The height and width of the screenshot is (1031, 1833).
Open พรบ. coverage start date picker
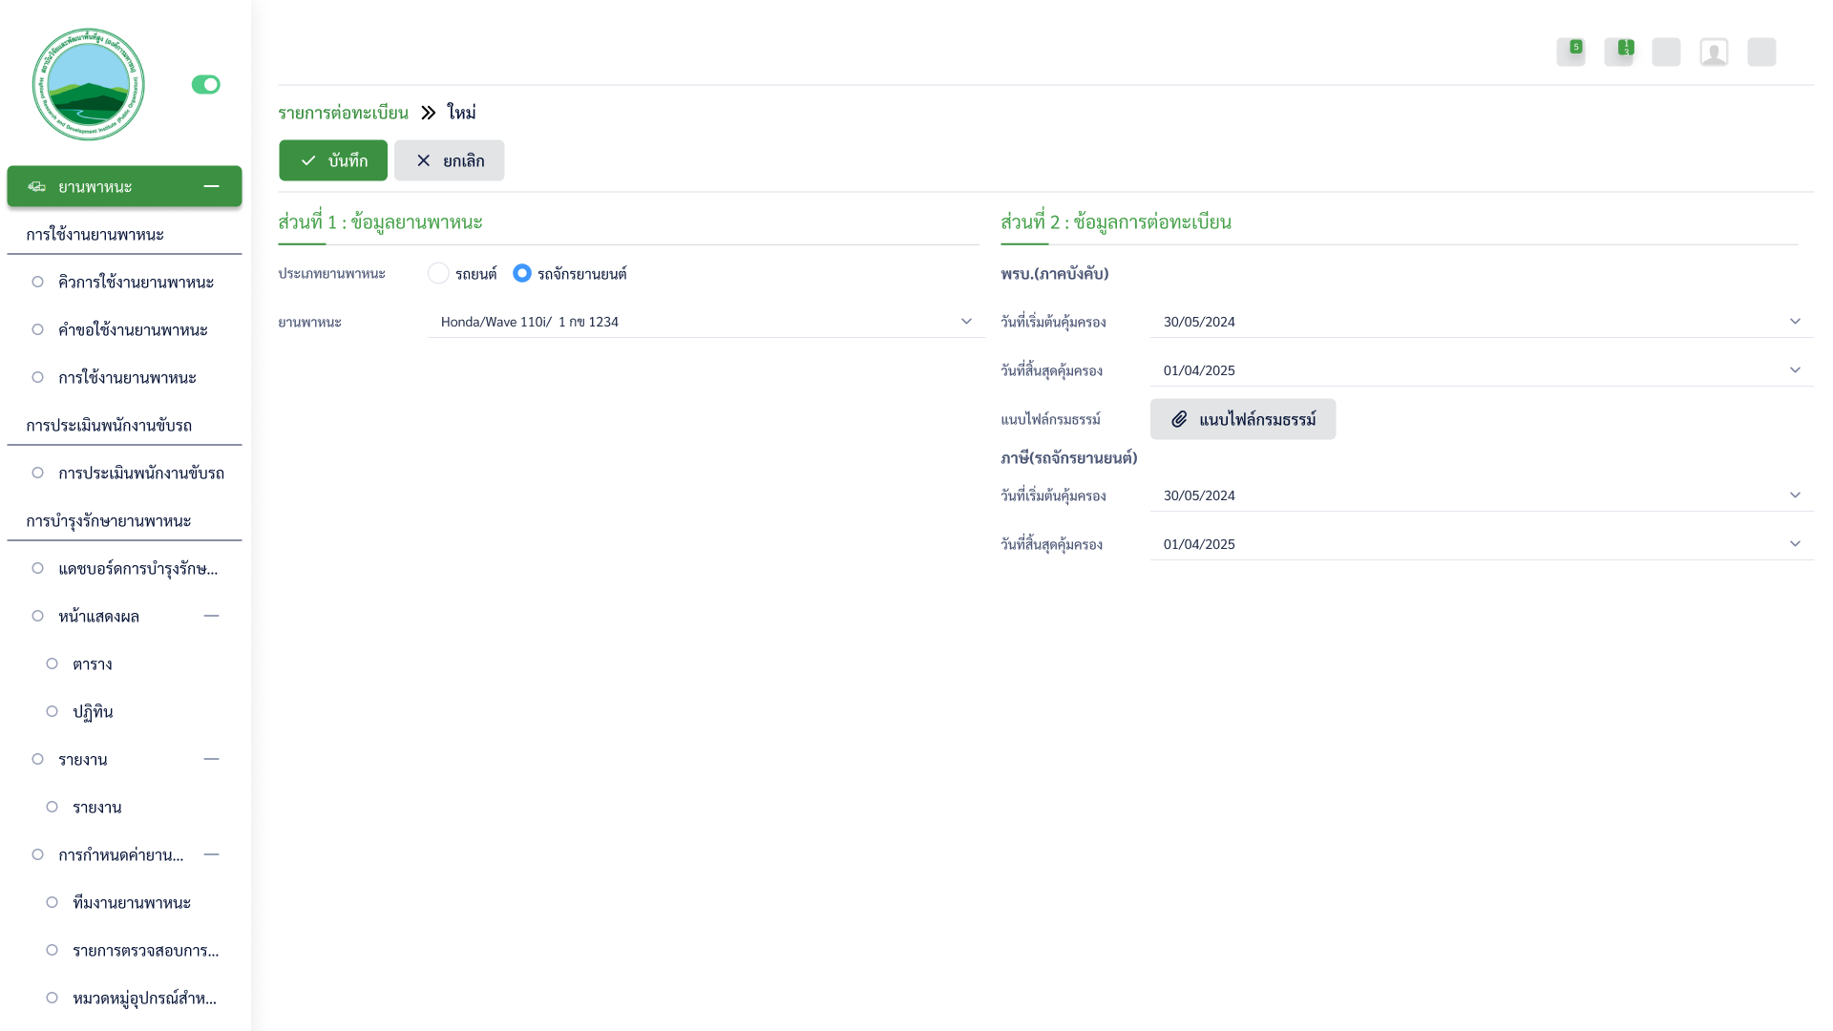pos(1794,322)
